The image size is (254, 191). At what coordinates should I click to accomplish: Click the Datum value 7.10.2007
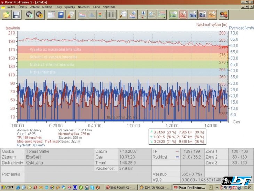135,151
